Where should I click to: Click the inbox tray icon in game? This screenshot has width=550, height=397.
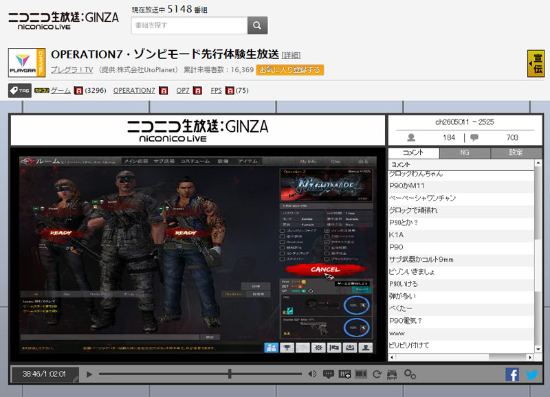click(350, 348)
